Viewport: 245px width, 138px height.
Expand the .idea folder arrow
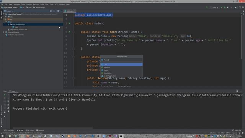[6, 17]
